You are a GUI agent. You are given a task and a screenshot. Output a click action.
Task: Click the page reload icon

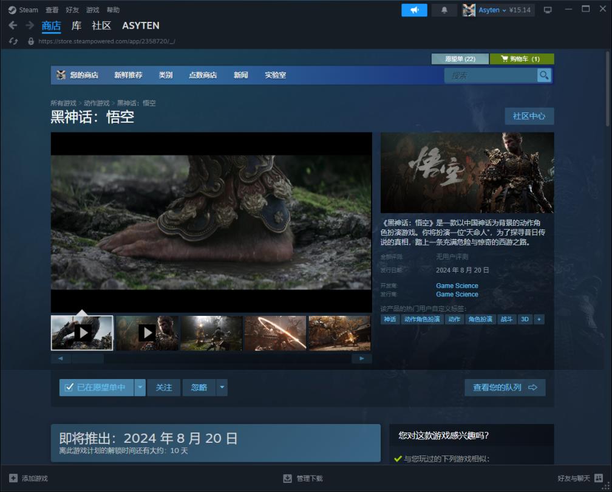point(13,41)
